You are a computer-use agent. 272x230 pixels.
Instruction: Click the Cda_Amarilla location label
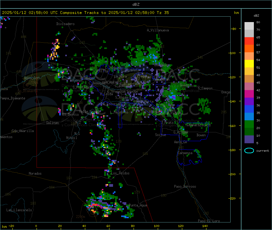tap(23, 131)
